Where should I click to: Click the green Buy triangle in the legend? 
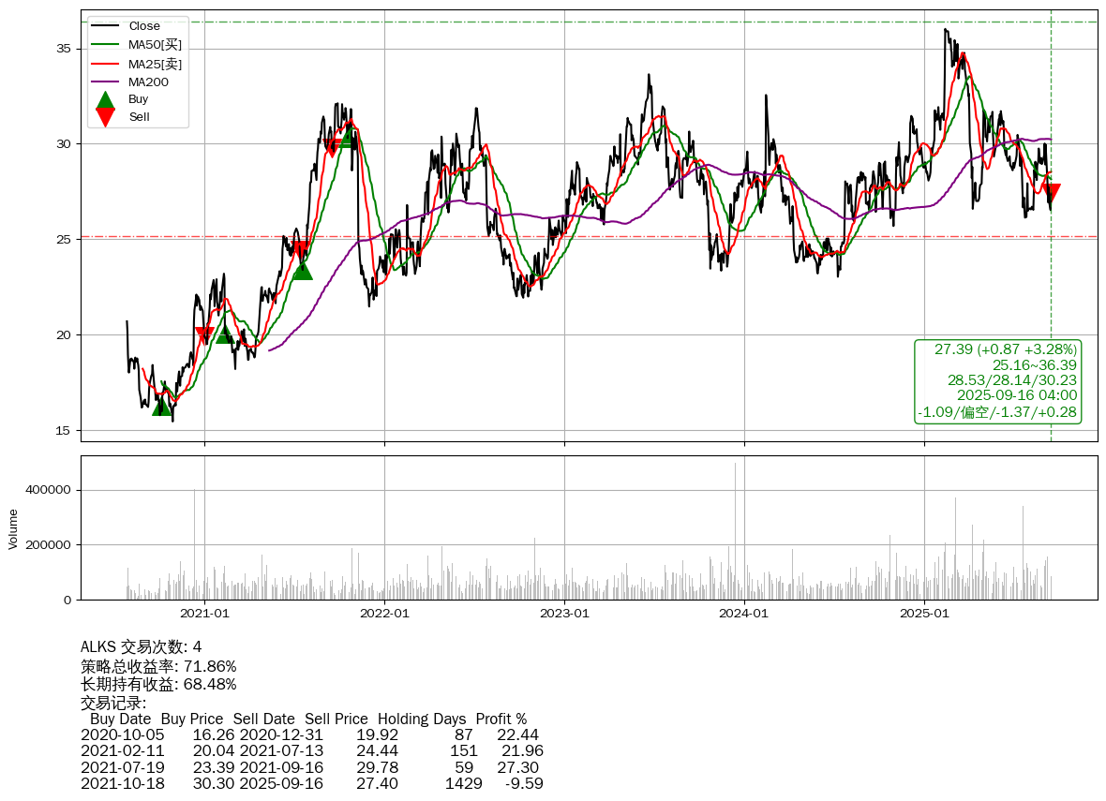(106, 99)
